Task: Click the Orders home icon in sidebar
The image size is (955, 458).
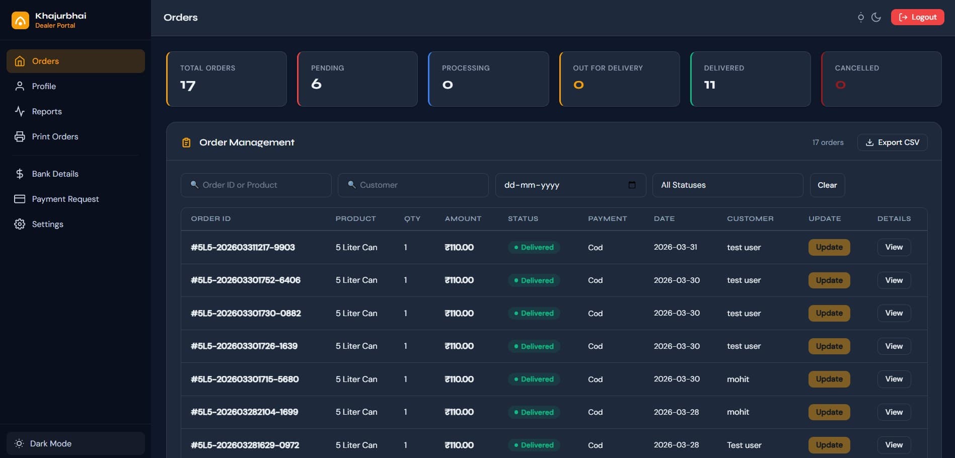Action: [x=20, y=61]
